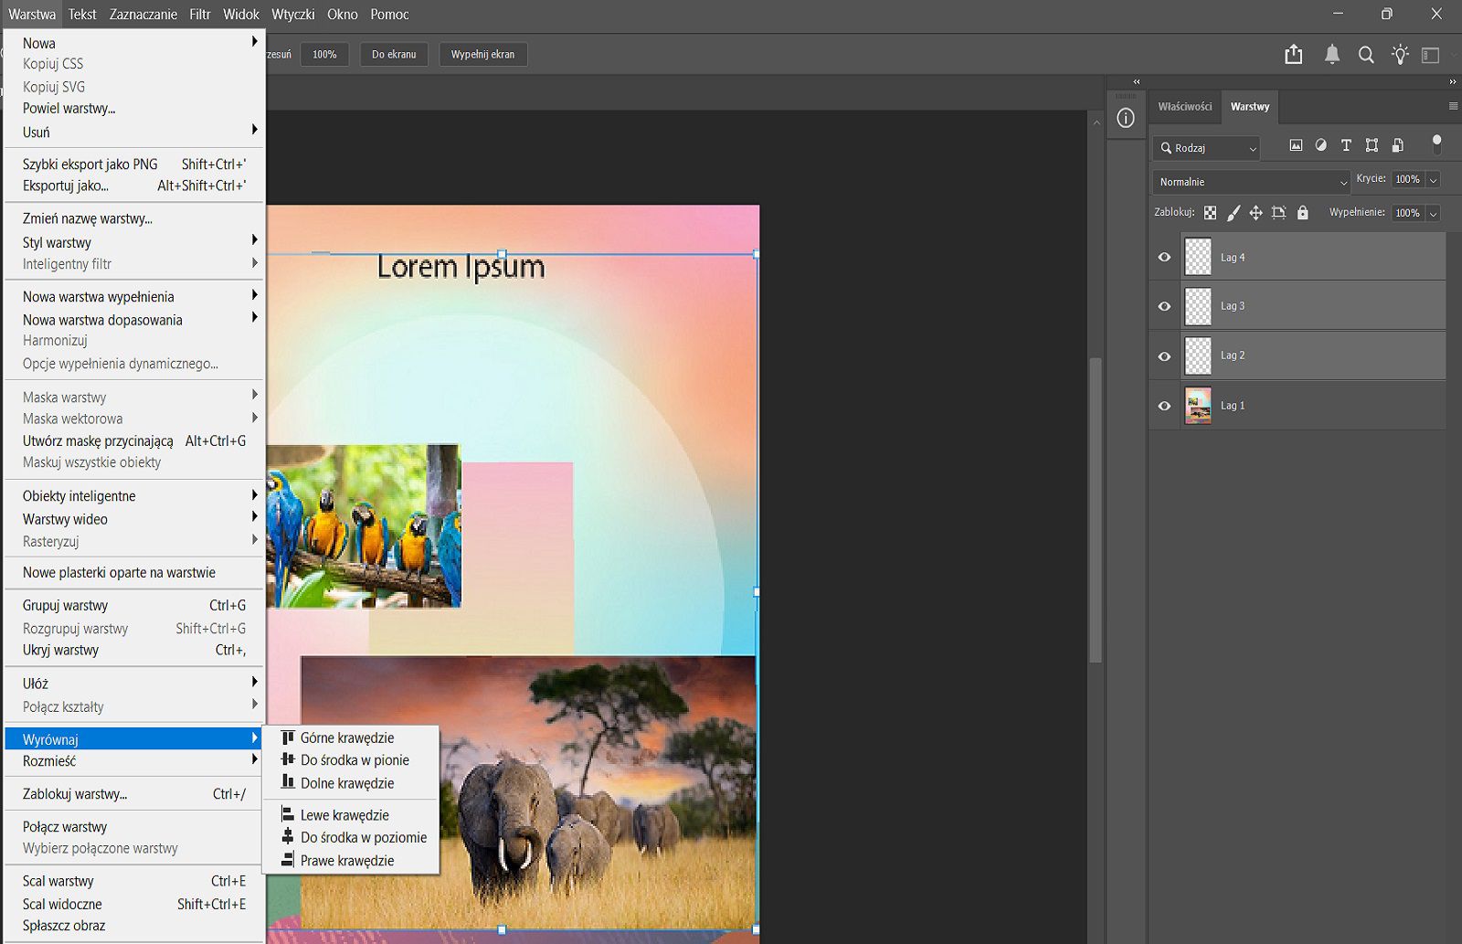The height and width of the screenshot is (944, 1462).
Task: Click the search magnifier icon
Action: 1366,55
